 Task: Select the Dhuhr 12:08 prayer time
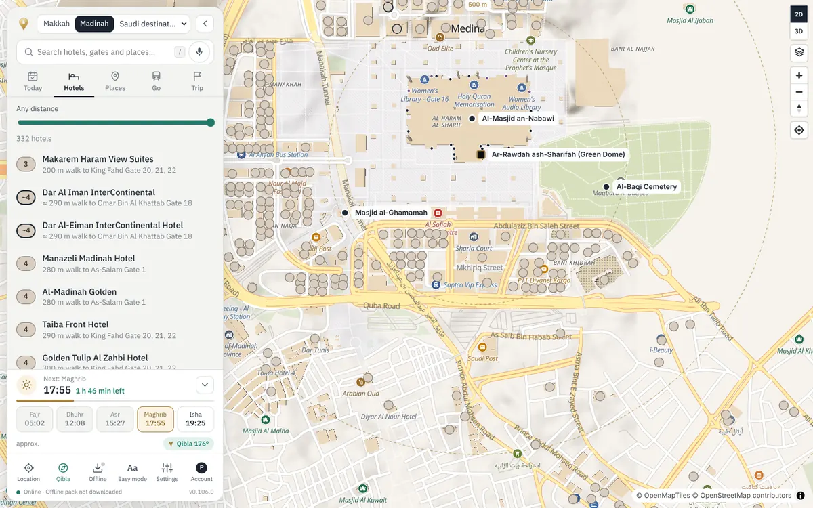tap(75, 419)
